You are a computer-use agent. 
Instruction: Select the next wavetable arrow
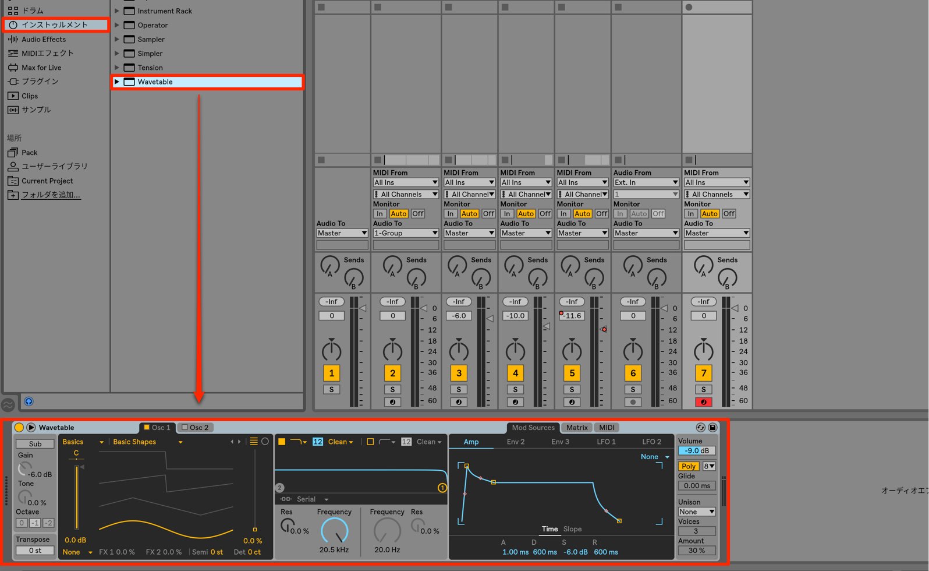(239, 442)
